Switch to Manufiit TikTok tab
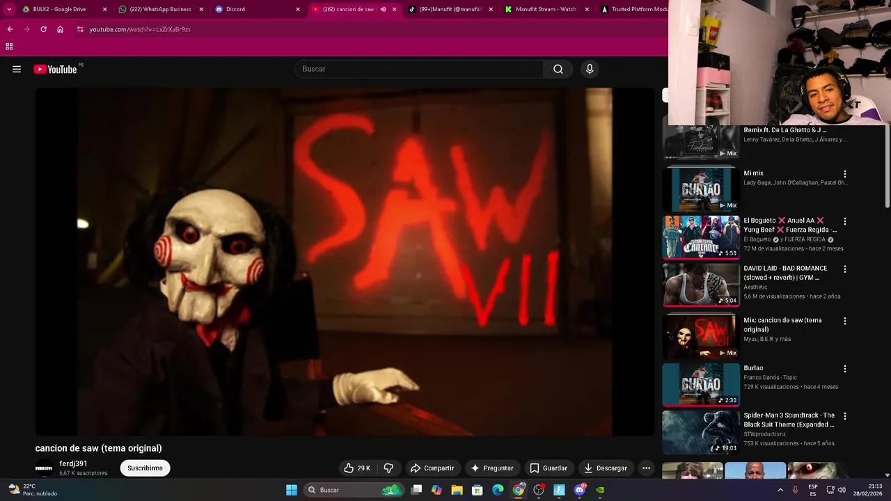Image resolution: width=891 pixels, height=501 pixels. click(449, 9)
